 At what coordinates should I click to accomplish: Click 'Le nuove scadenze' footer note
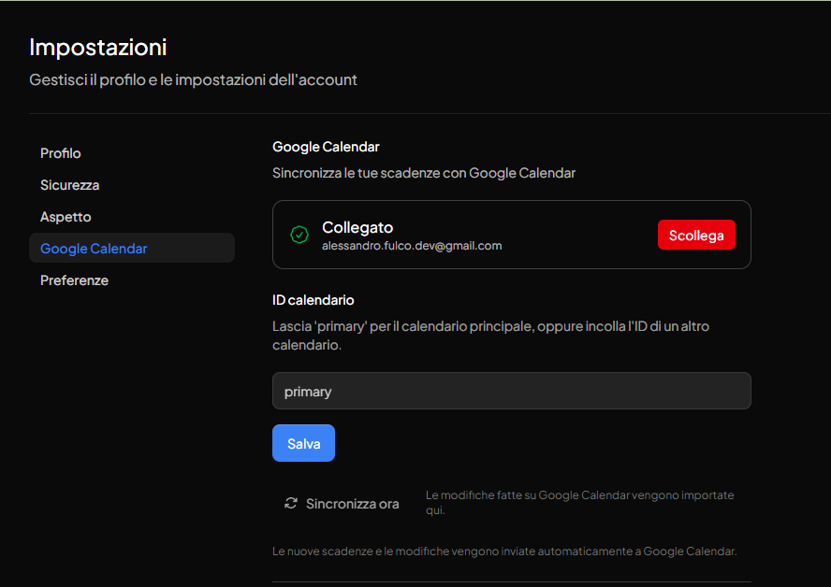click(504, 551)
